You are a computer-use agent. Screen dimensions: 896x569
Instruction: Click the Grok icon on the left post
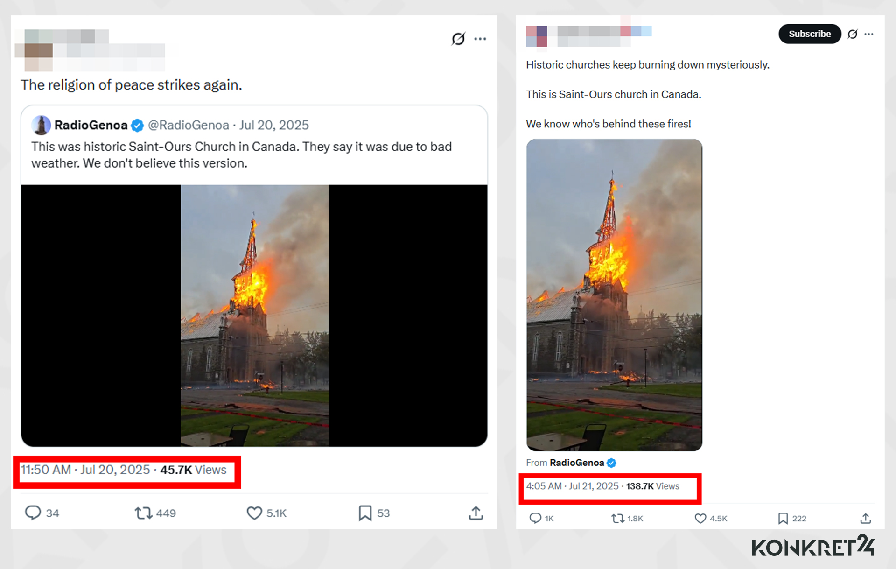459,39
